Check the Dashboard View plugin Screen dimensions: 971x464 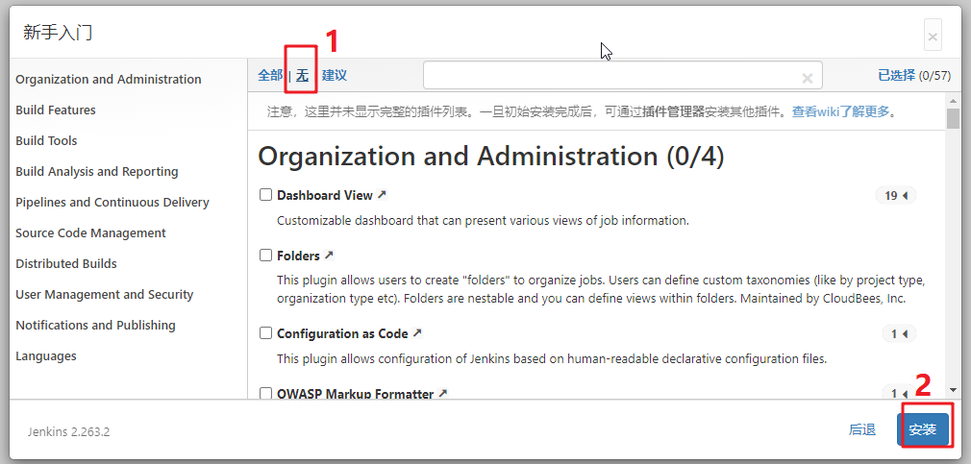(x=265, y=195)
